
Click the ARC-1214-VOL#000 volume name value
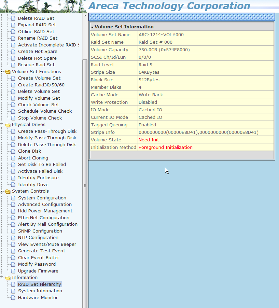[161, 35]
